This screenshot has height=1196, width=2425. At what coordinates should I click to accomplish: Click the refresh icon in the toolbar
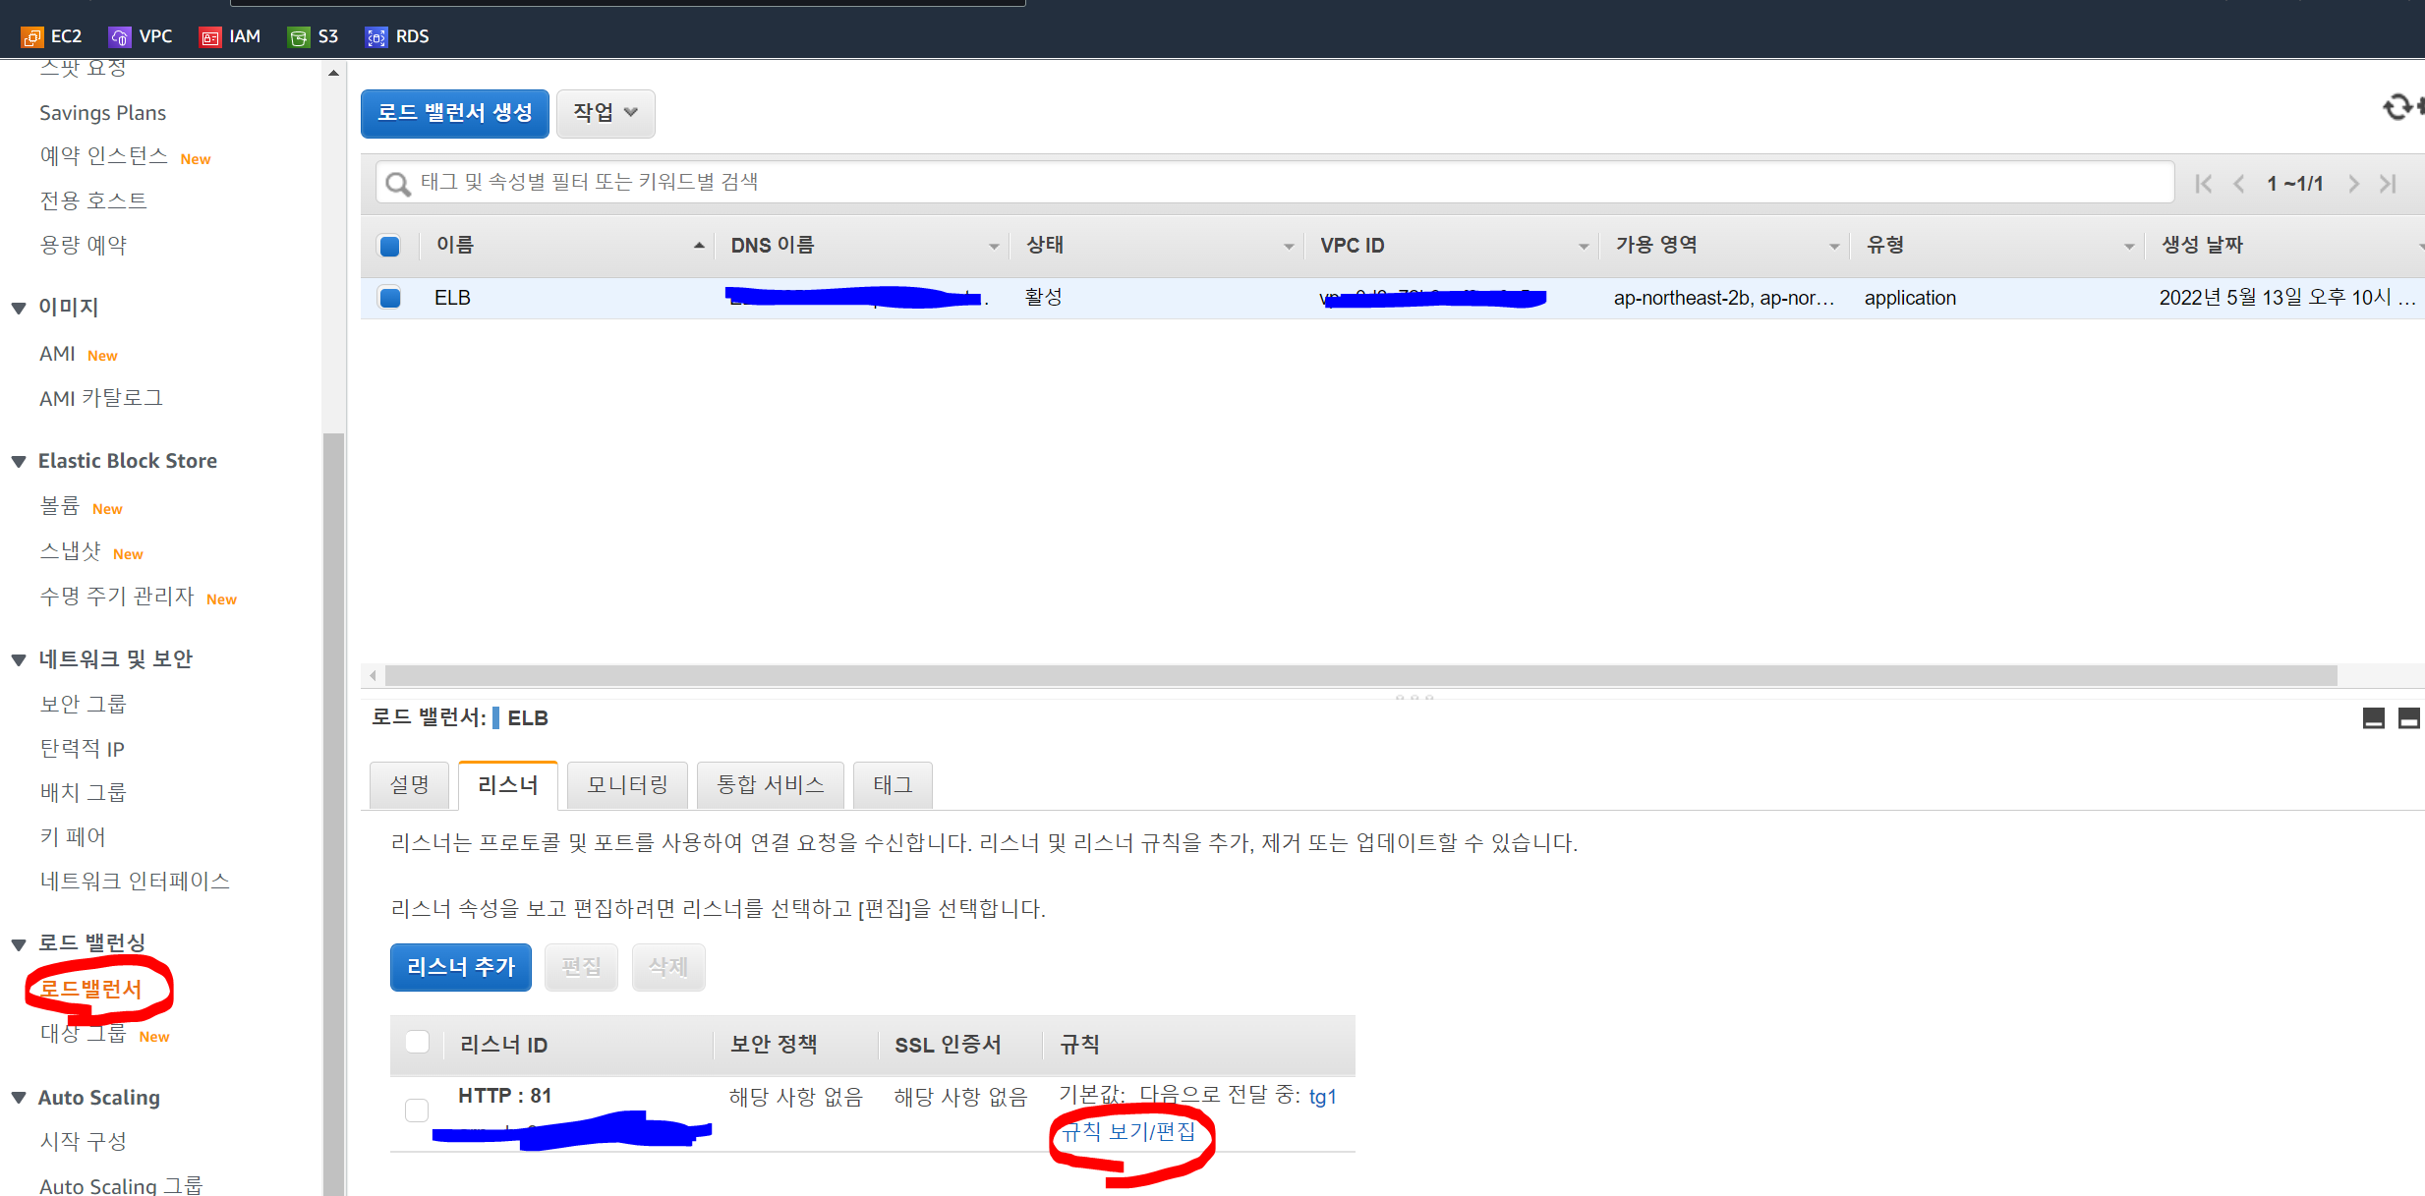coord(2398,106)
